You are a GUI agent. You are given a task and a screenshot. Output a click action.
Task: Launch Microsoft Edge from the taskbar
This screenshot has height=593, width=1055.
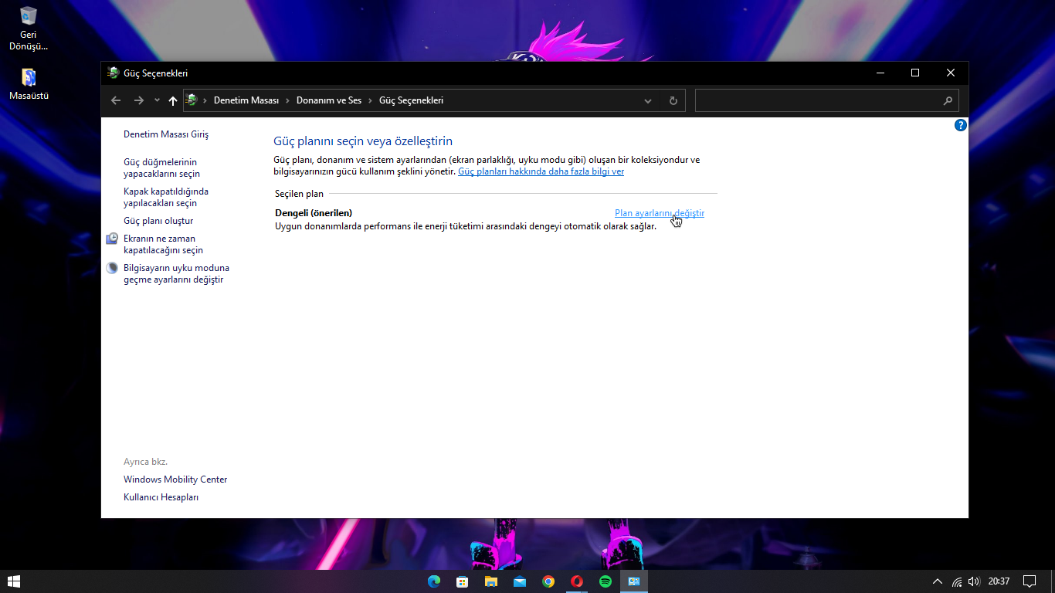[433, 581]
